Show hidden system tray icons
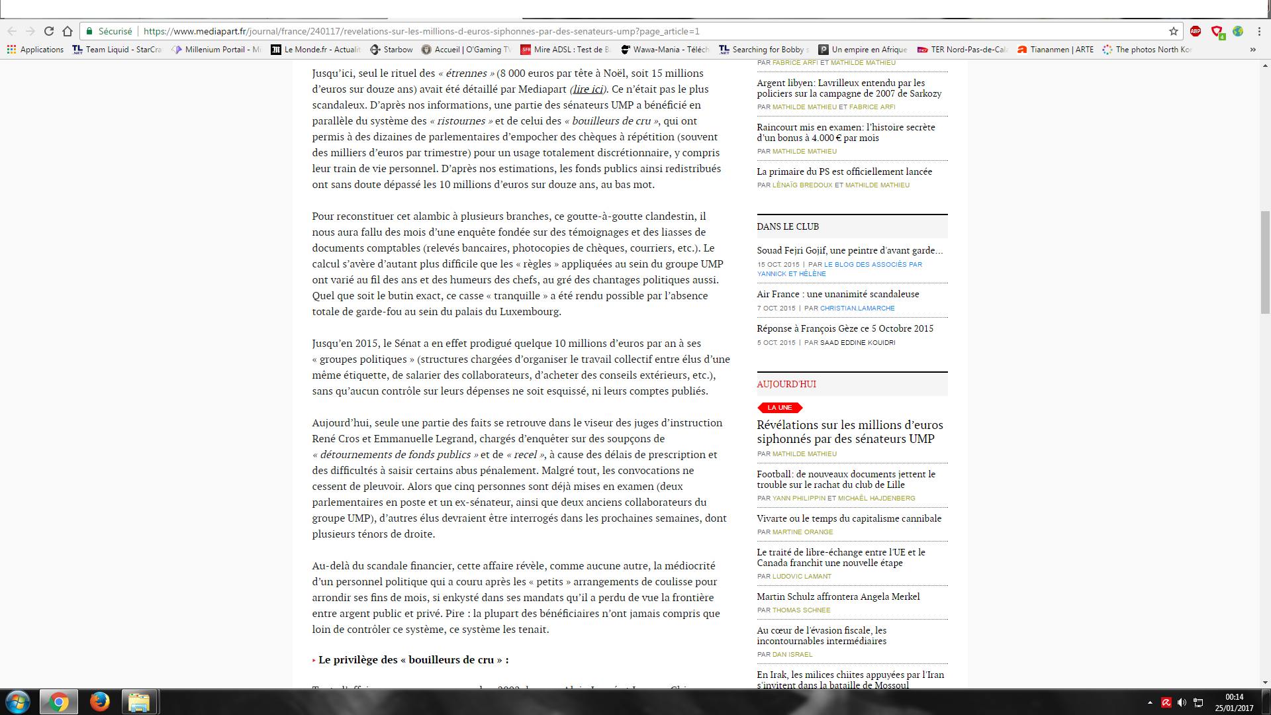Screen dimensions: 1271x715 coord(1150,702)
